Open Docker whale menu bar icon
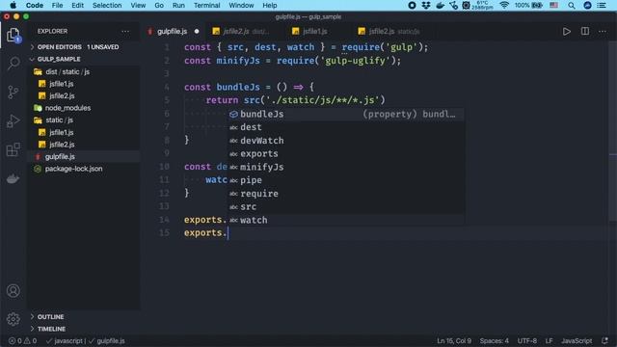The height and width of the screenshot is (347, 617). 440,5
